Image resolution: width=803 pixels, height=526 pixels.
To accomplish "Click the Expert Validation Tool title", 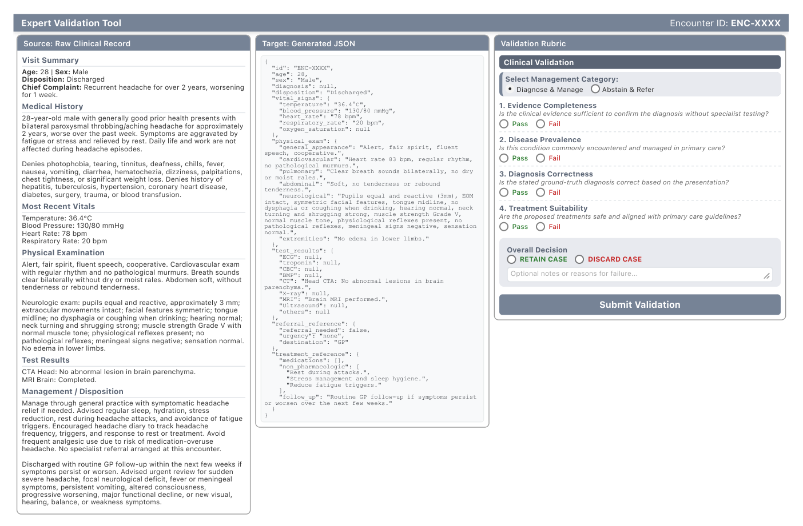I will (71, 23).
